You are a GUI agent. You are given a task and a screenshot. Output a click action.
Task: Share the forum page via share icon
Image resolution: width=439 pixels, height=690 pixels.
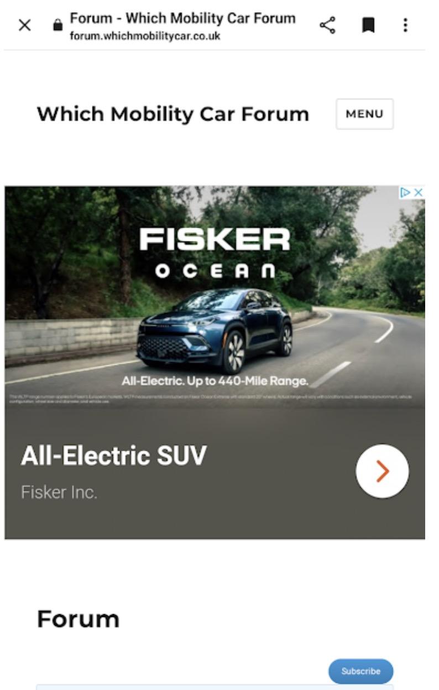(327, 25)
